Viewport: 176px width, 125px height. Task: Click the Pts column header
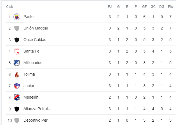click(x=170, y=7)
